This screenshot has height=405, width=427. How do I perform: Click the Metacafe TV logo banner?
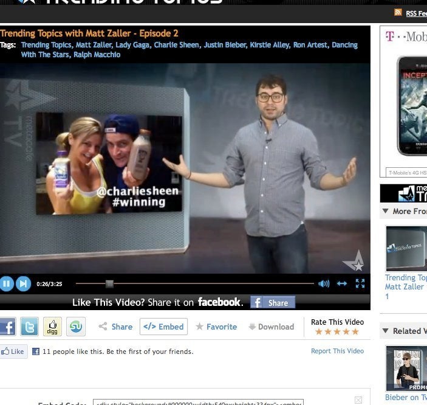tap(403, 193)
